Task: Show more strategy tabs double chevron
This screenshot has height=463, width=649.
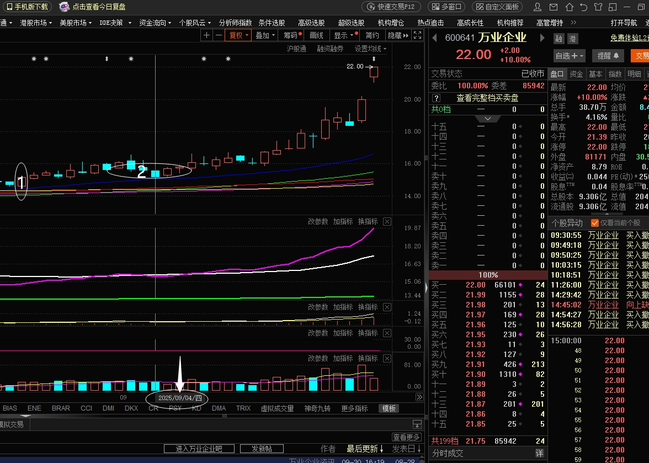Action: point(574,22)
